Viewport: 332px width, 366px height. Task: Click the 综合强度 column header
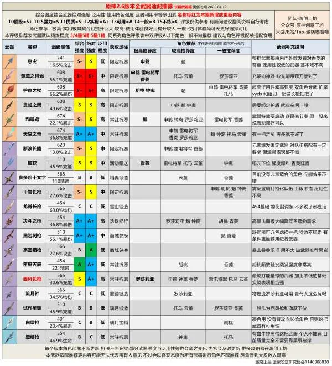(x=80, y=46)
